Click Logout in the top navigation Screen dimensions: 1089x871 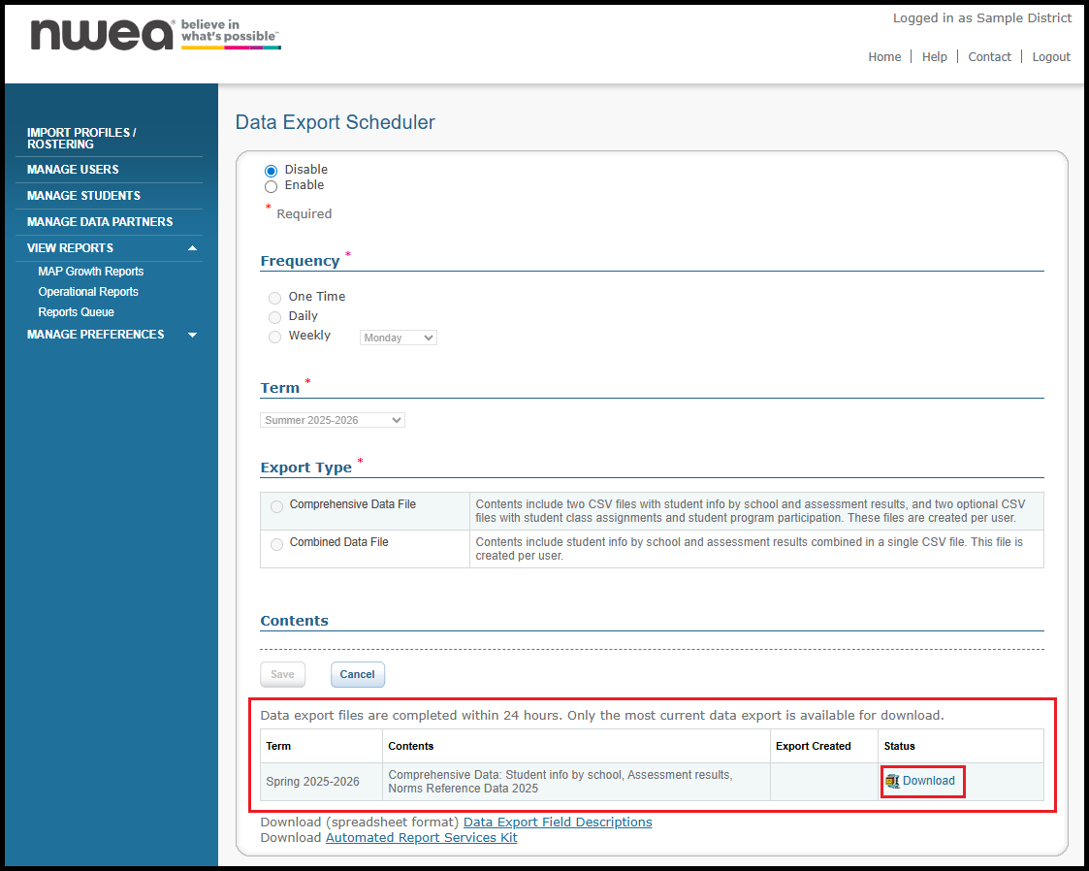pos(1051,57)
